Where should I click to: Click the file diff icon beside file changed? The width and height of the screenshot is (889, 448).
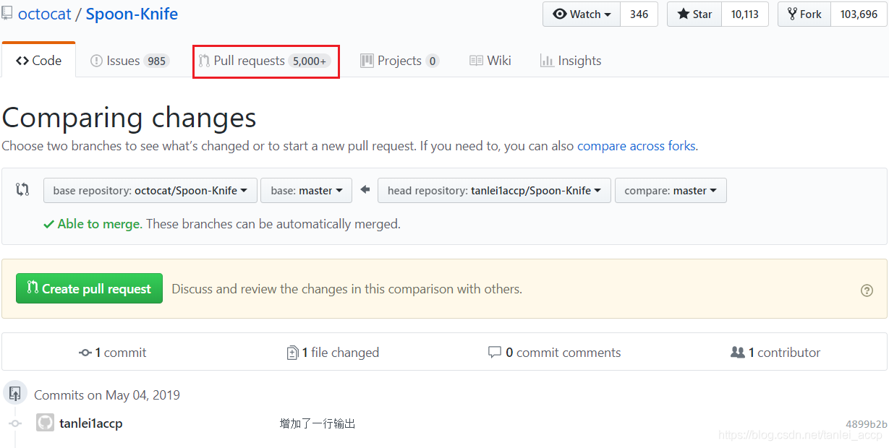click(292, 353)
